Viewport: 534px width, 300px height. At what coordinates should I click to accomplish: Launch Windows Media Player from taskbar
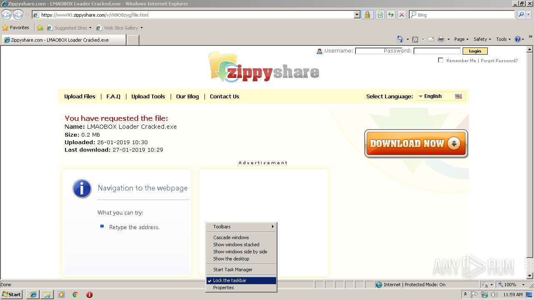coord(61,295)
